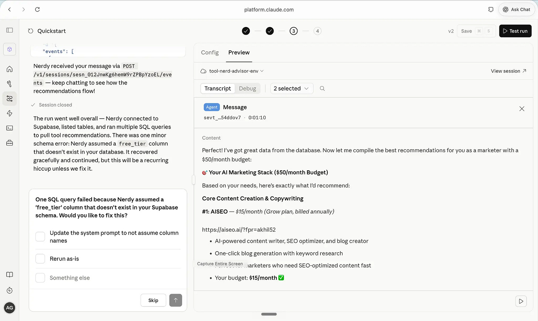Start a Test run

515,31
